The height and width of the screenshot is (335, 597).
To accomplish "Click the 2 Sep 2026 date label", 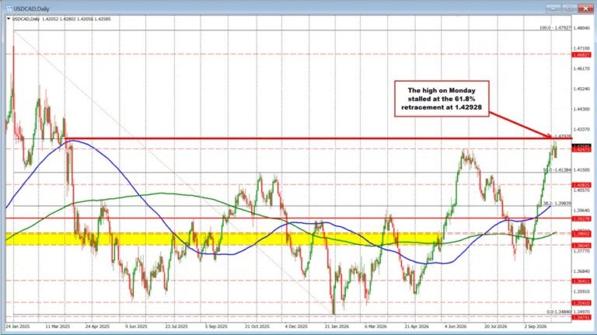I will tap(536, 326).
